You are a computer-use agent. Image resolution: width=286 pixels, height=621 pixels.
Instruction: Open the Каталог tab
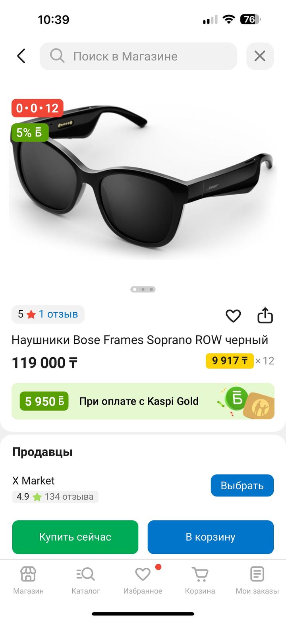(x=85, y=580)
